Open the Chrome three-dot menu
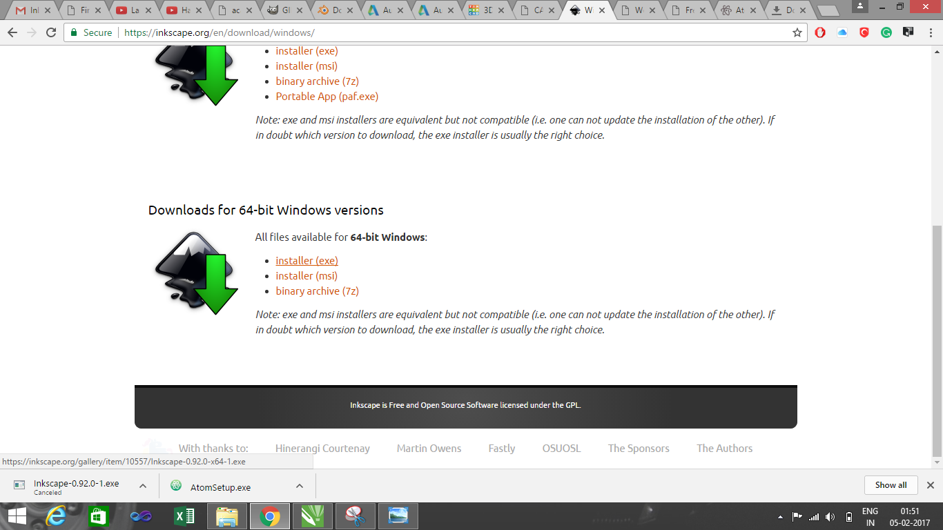Screen dimensions: 943x530 pyautogui.click(x=930, y=32)
